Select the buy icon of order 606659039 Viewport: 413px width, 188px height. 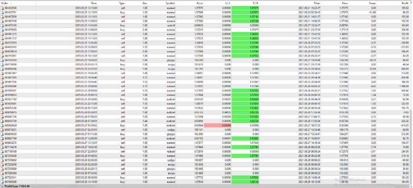coord(2,134)
